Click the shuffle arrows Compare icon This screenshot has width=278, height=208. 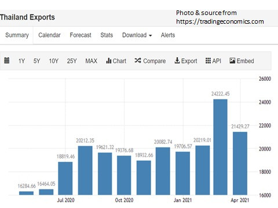click(x=138, y=61)
